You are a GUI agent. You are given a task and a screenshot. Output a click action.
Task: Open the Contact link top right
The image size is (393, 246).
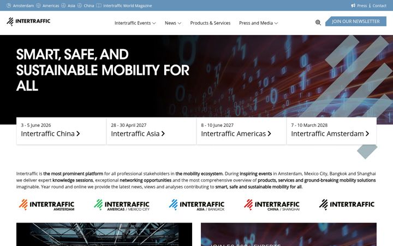[379, 5]
